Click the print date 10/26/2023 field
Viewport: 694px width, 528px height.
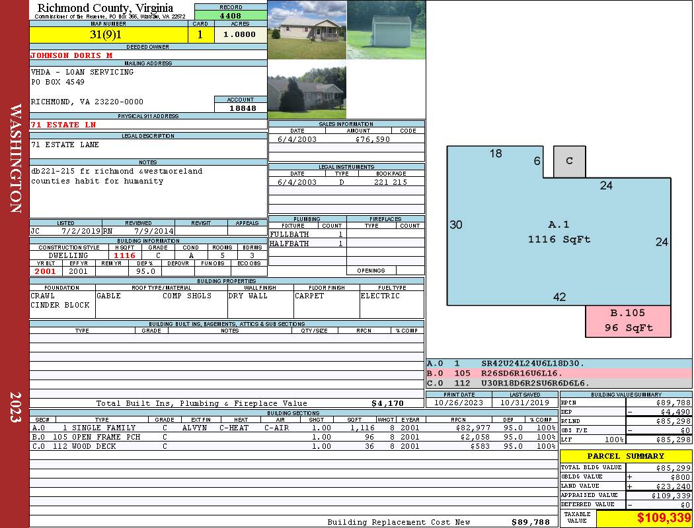pos(459,403)
